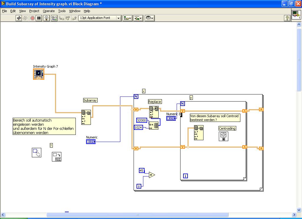This screenshot has height=219, width=302.
Task: Open the Align Objects dropdown
Action: [127, 18]
